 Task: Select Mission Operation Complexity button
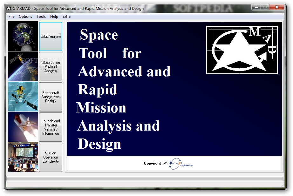(51, 157)
